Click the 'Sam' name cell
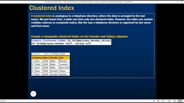The width and height of the screenshot is (184, 103). 38,61
